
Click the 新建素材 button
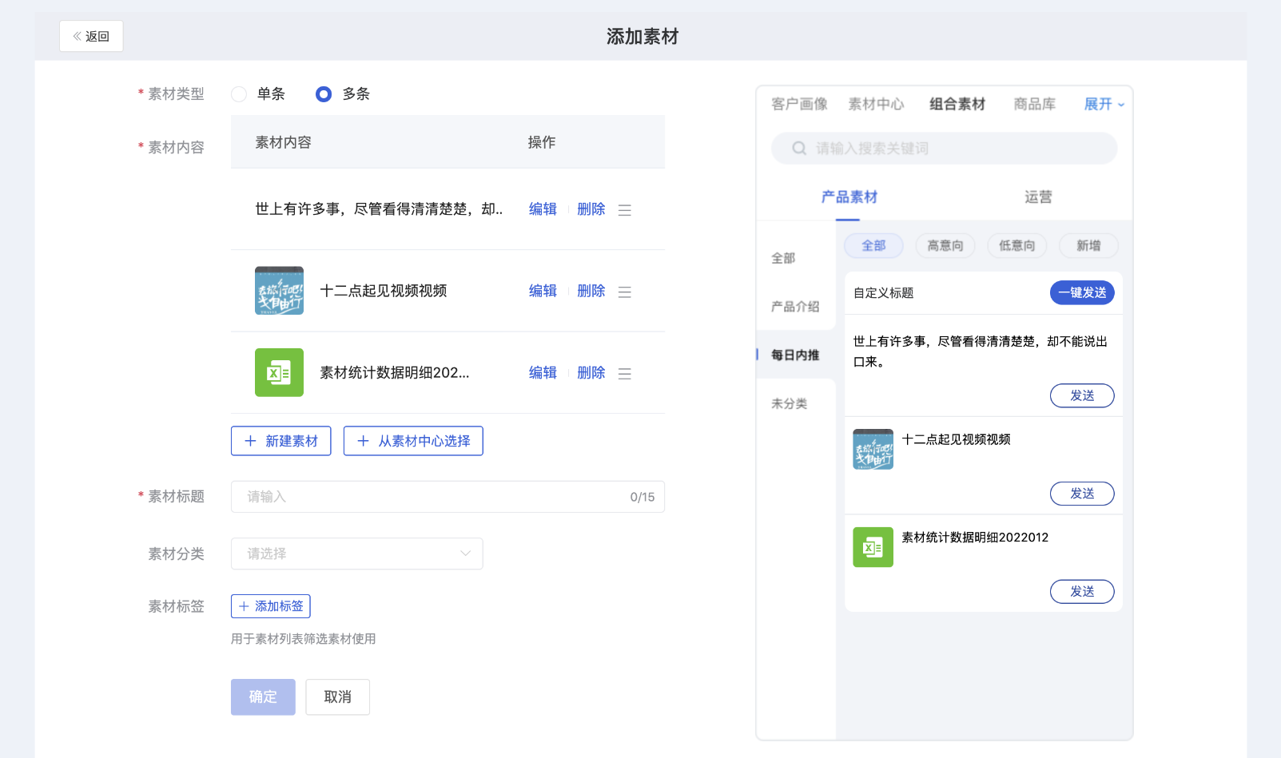280,441
